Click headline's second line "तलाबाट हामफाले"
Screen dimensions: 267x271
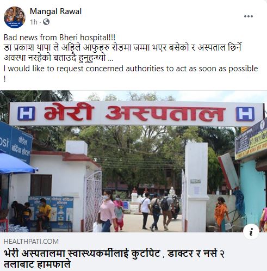[x=37, y=264]
